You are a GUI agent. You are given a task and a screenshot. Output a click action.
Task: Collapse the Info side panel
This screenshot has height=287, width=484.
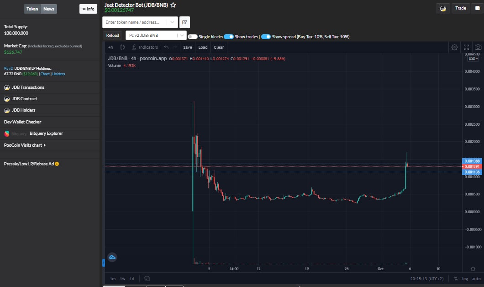tap(88, 9)
